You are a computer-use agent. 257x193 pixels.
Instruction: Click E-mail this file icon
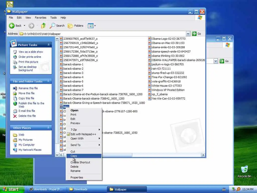pos(15,111)
